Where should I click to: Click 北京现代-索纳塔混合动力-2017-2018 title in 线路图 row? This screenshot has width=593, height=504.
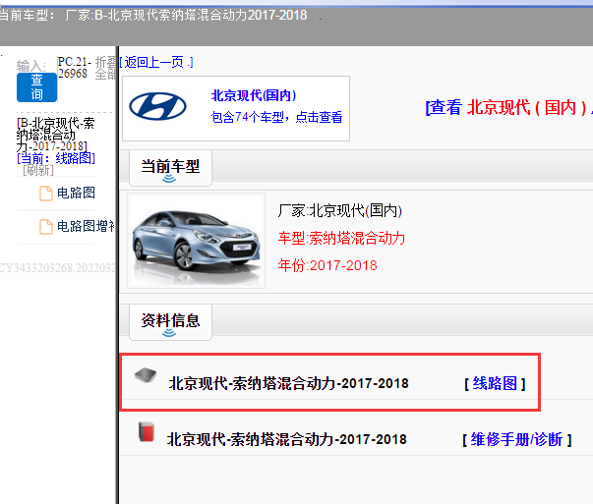(288, 383)
